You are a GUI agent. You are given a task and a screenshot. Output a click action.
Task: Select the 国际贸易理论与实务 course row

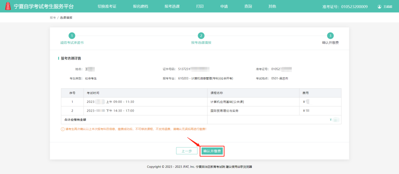[224, 111]
